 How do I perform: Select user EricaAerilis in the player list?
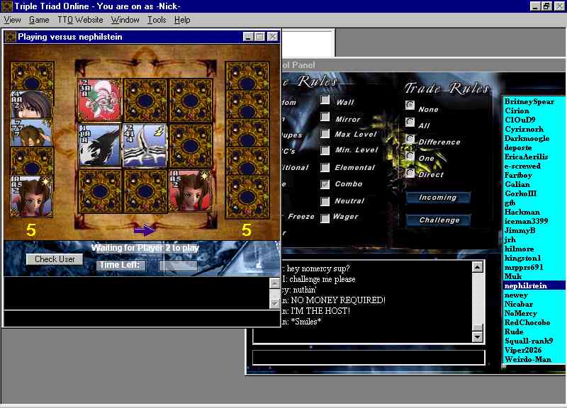[x=526, y=157]
